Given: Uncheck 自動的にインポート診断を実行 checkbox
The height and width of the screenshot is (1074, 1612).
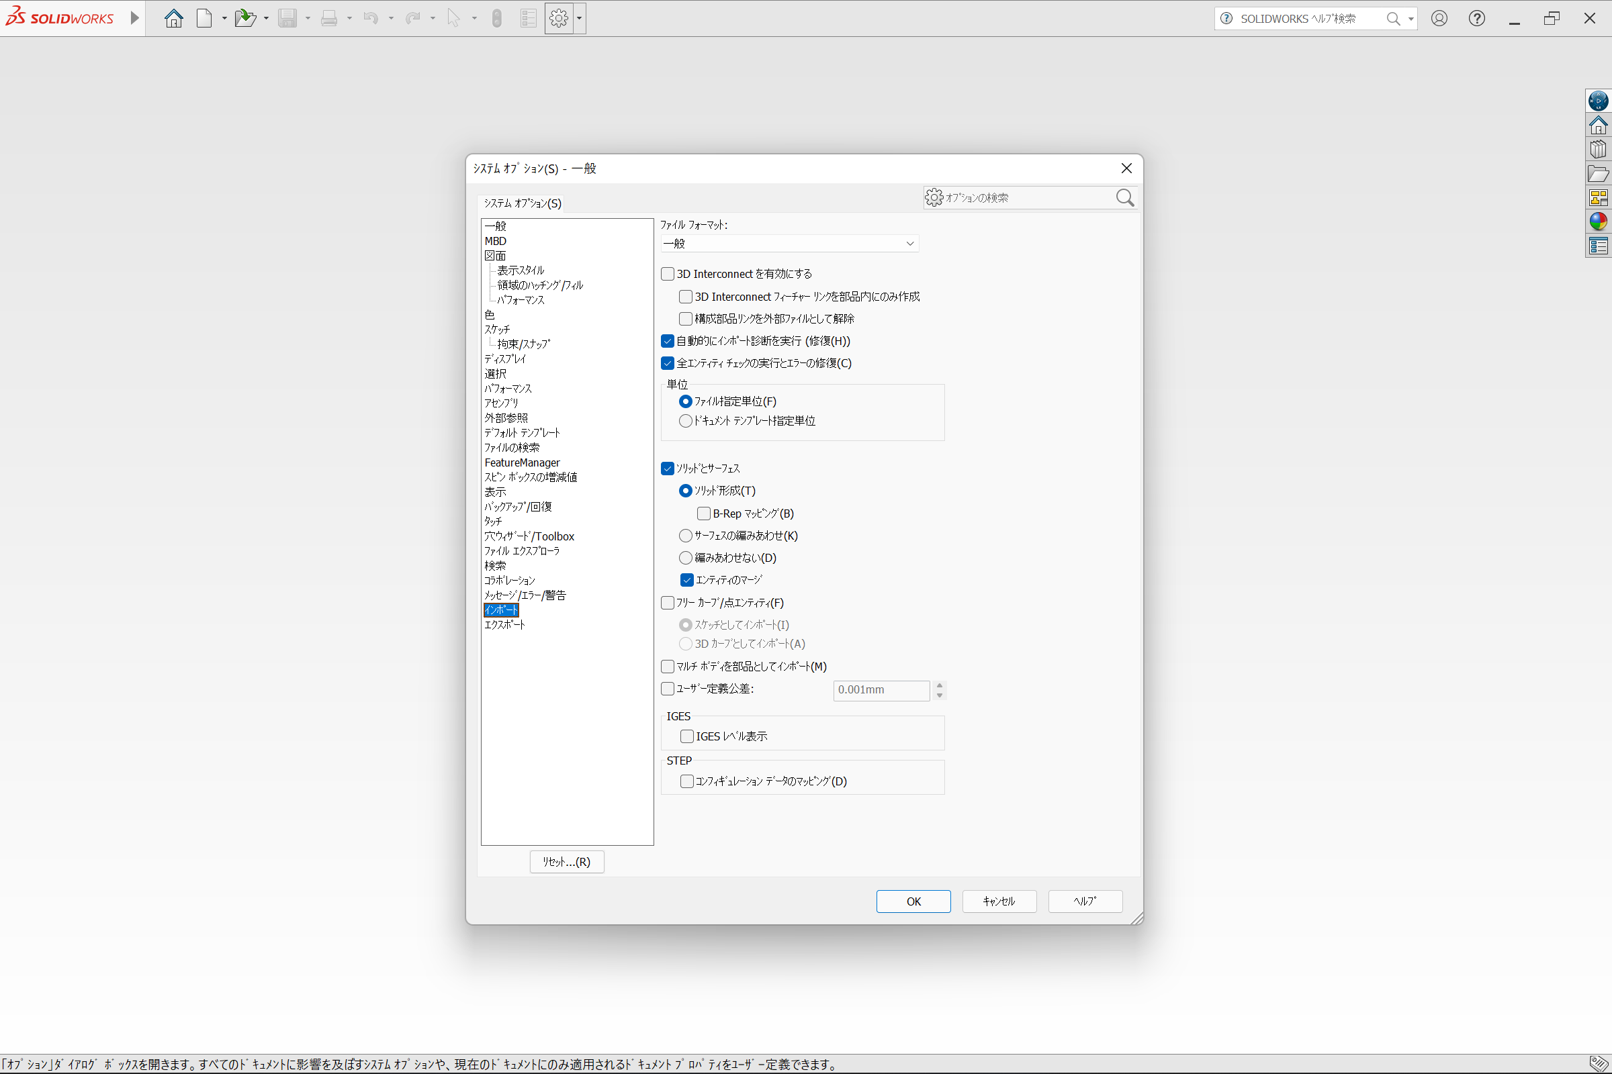Looking at the screenshot, I should [668, 341].
